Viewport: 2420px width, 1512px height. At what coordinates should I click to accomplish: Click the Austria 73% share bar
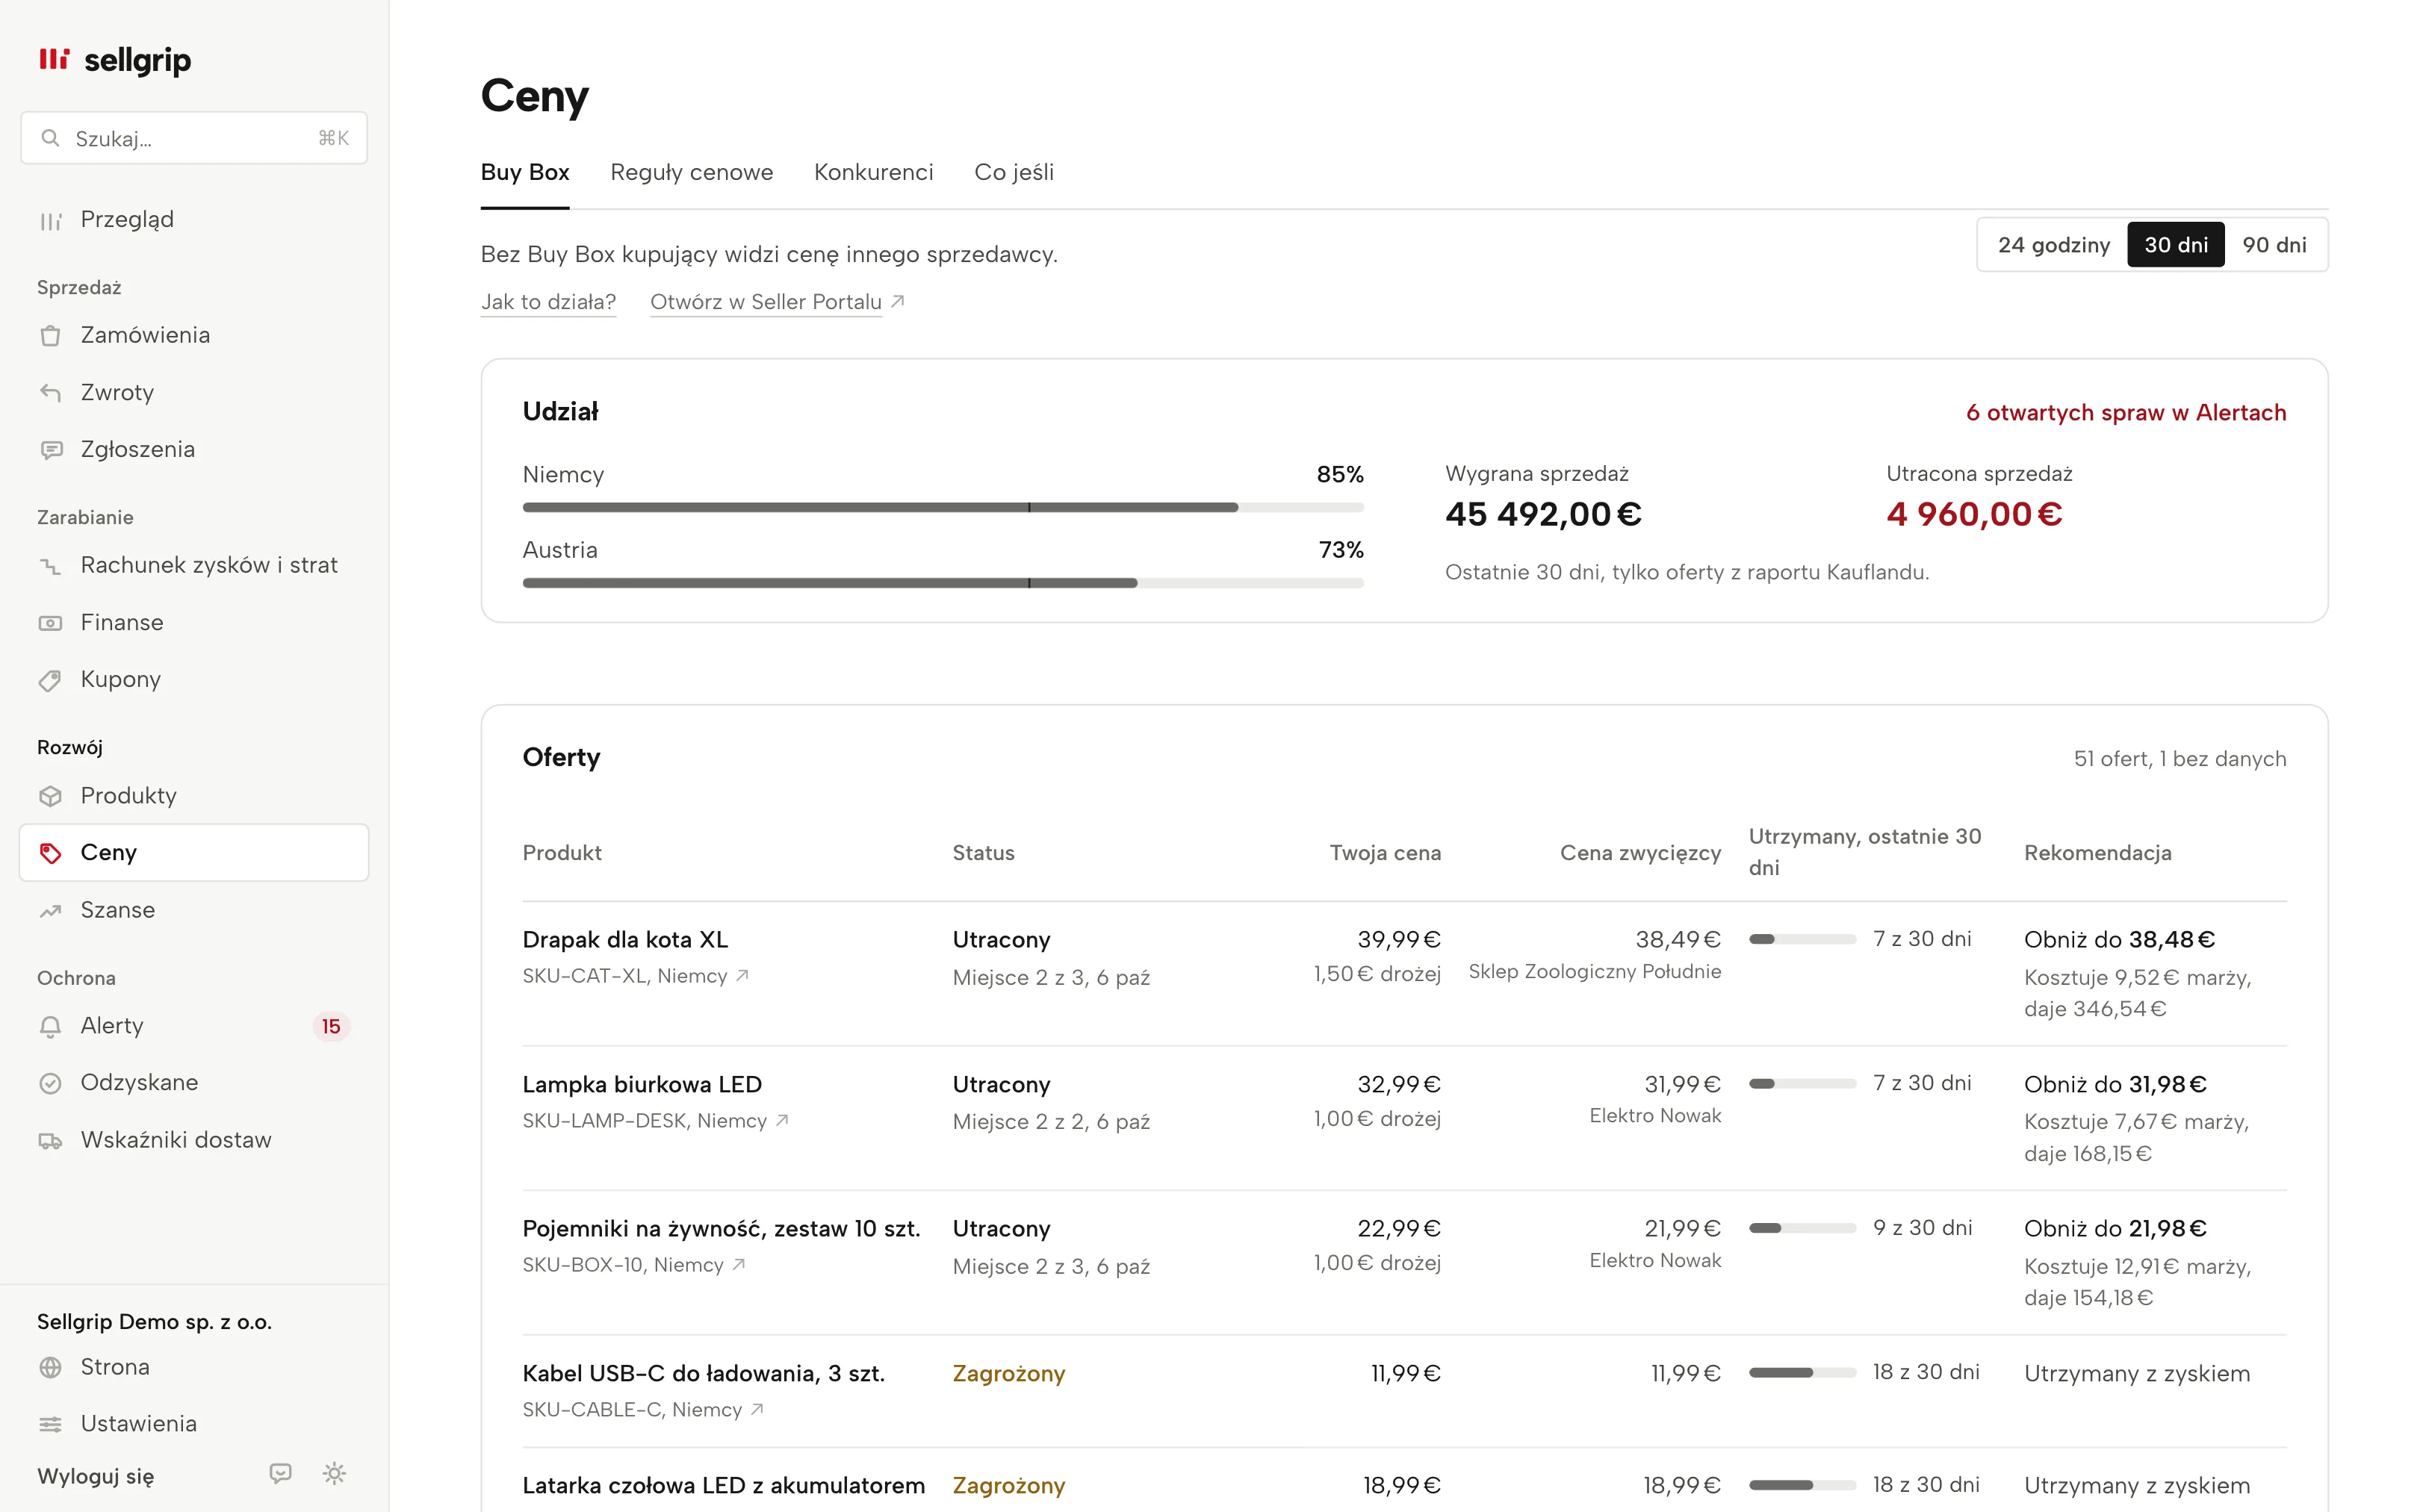click(942, 583)
